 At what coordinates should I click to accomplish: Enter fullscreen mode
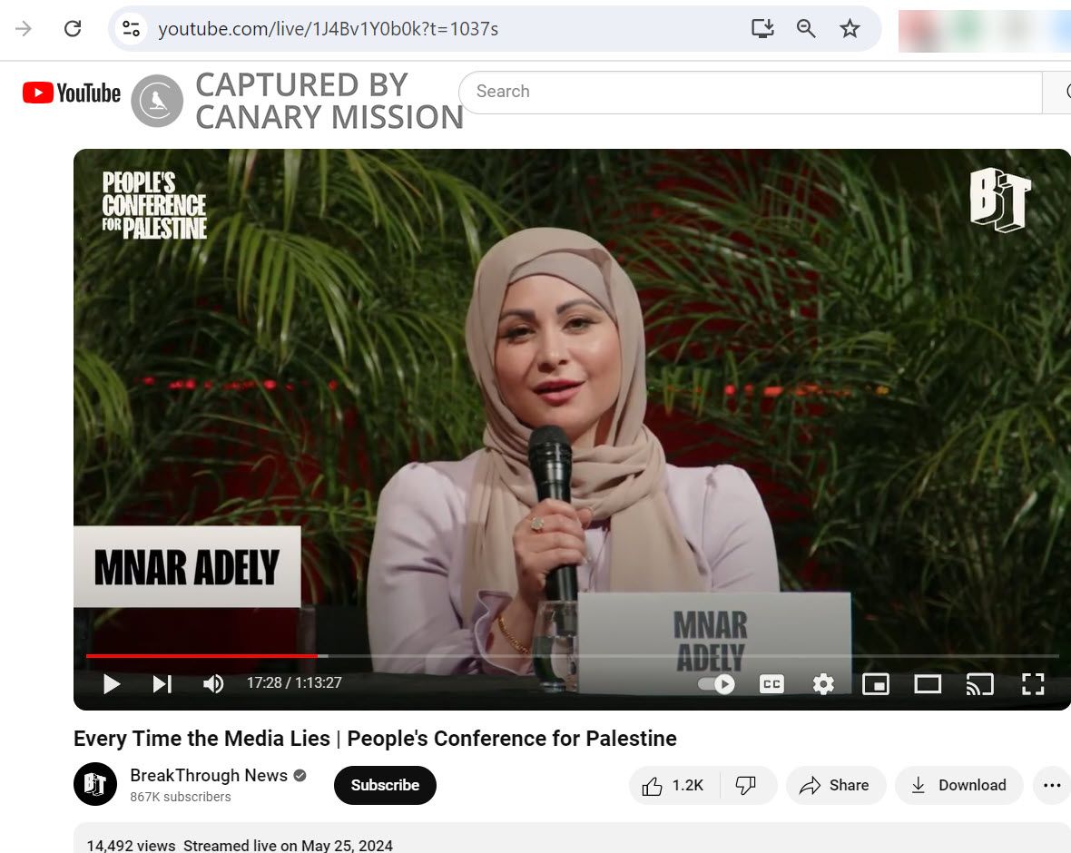1032,684
